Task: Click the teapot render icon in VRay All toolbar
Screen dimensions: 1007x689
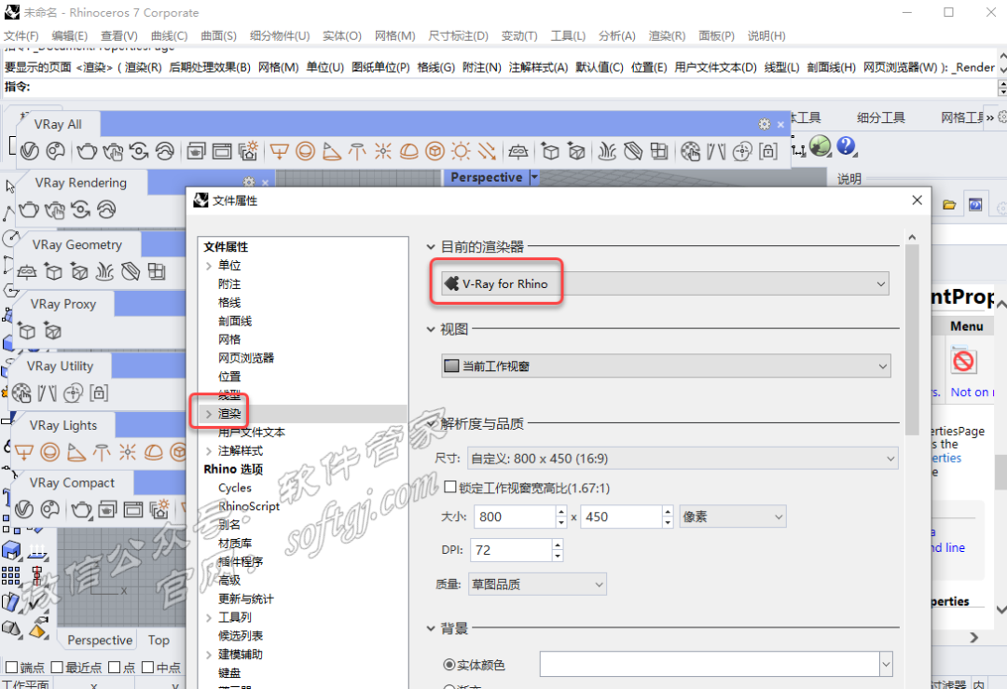Action: pyautogui.click(x=87, y=151)
